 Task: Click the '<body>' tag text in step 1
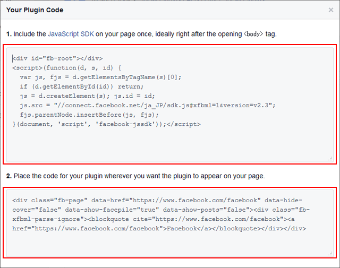click(x=253, y=34)
